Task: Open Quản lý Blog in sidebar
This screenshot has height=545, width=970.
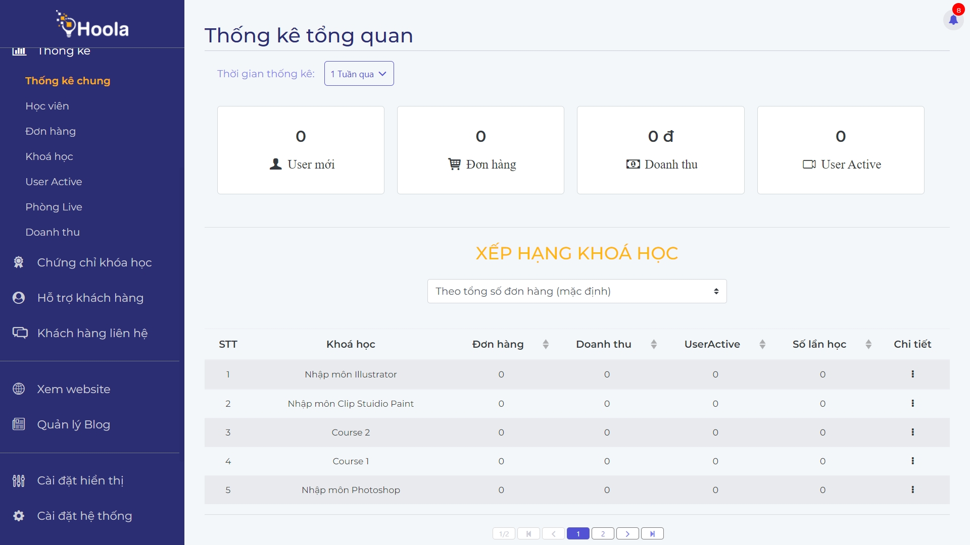Action: pos(73,424)
